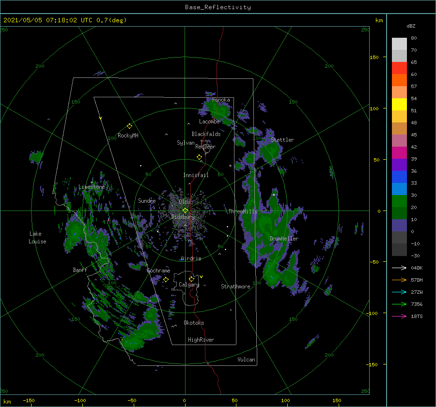
Task: Select the cyan 27ZW arrow in legend
Action: [x=399, y=292]
